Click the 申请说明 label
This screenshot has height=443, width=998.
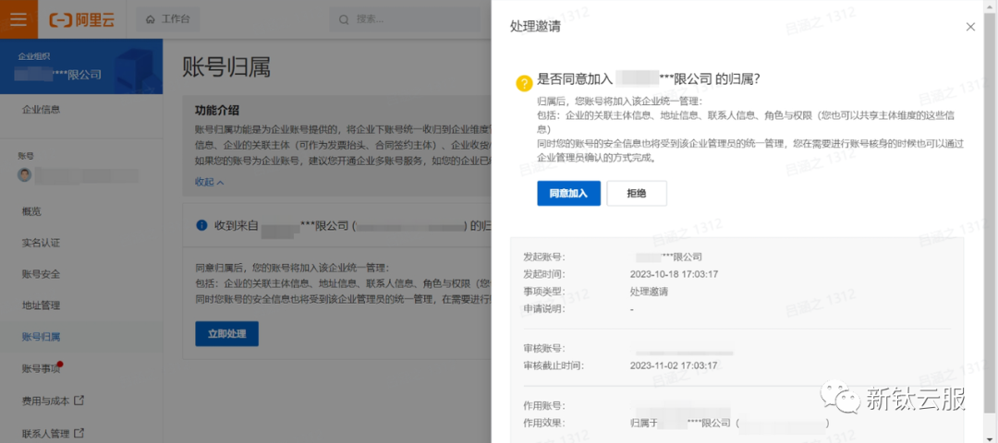pos(544,309)
